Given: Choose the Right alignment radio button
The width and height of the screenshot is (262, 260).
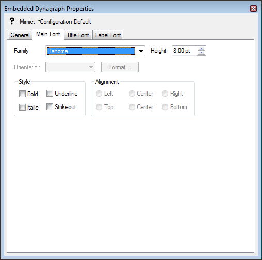Looking at the screenshot, I should [x=165, y=94].
